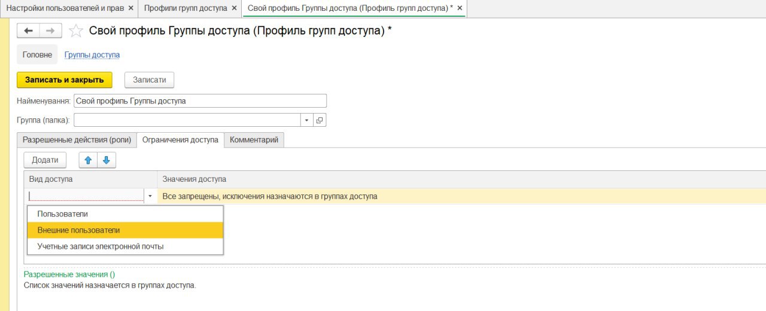This screenshot has width=766, height=311.
Task: Select the Ограничения доступа tab
Action: pyautogui.click(x=180, y=140)
